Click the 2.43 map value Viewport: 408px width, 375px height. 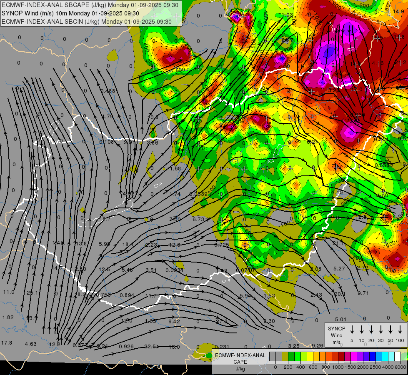click(x=316, y=295)
